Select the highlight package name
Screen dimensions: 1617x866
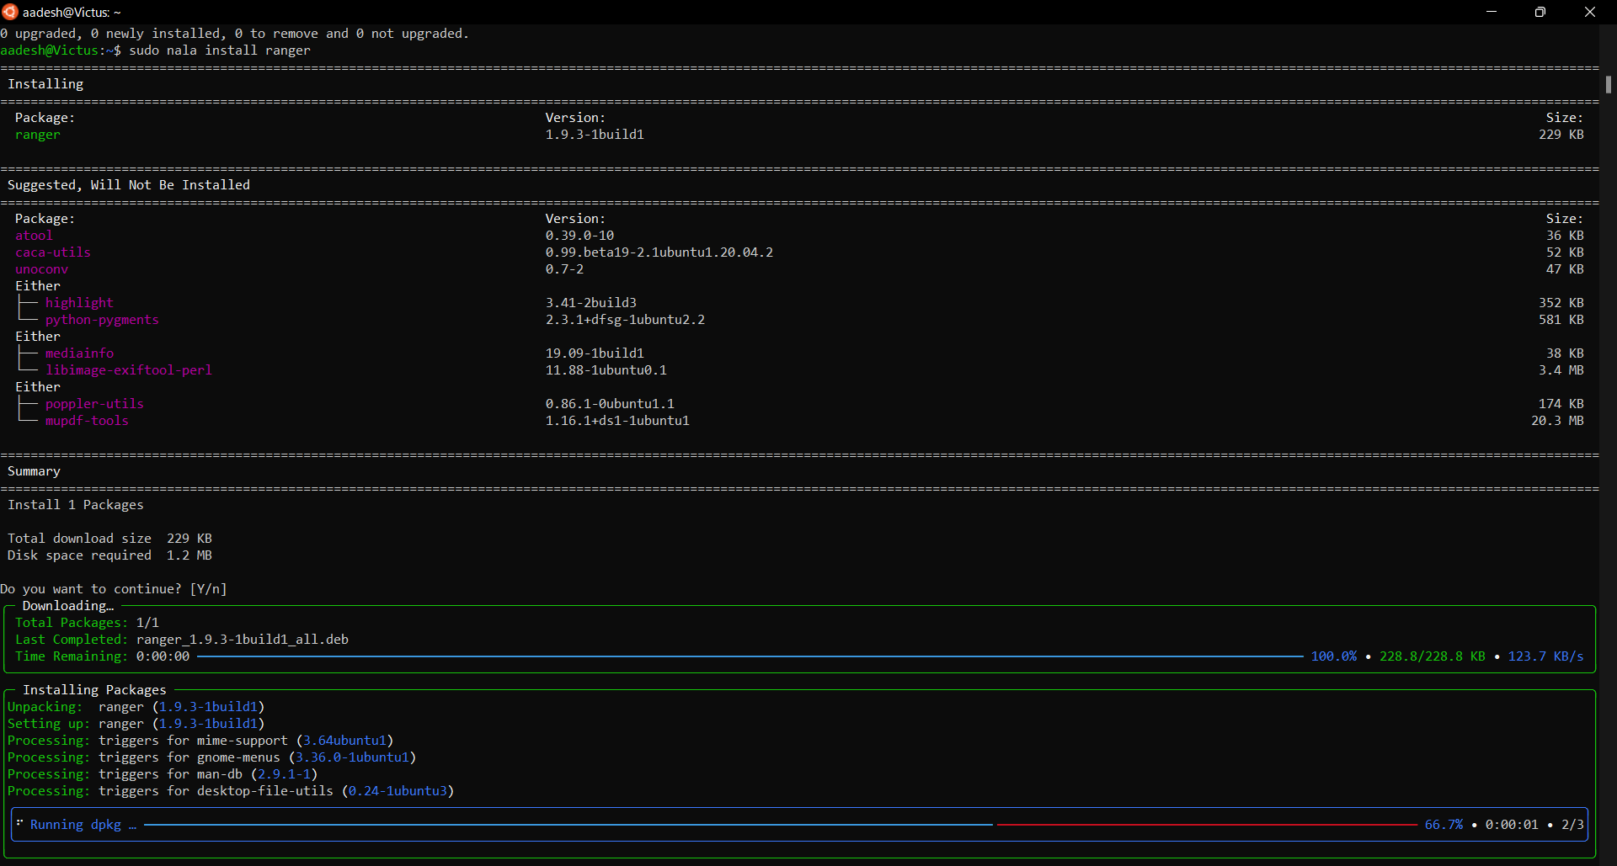[80, 302]
